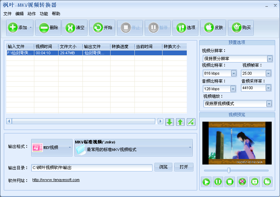Expand the audio sample rate 44100 dropdown
Image resolution: width=280 pixels, height=197 pixels.
tap(268, 88)
